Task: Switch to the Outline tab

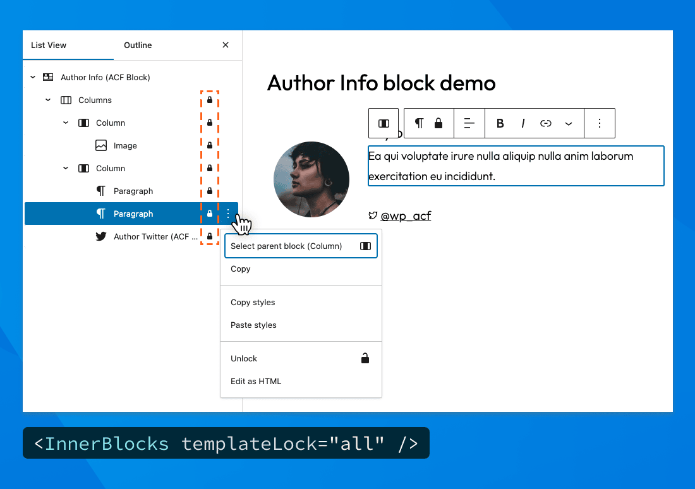Action: click(138, 45)
